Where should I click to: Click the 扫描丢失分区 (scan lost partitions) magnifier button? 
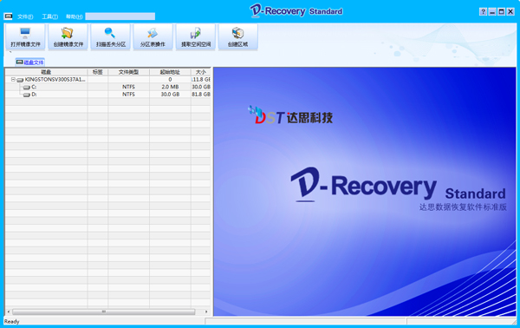pyautogui.click(x=110, y=36)
